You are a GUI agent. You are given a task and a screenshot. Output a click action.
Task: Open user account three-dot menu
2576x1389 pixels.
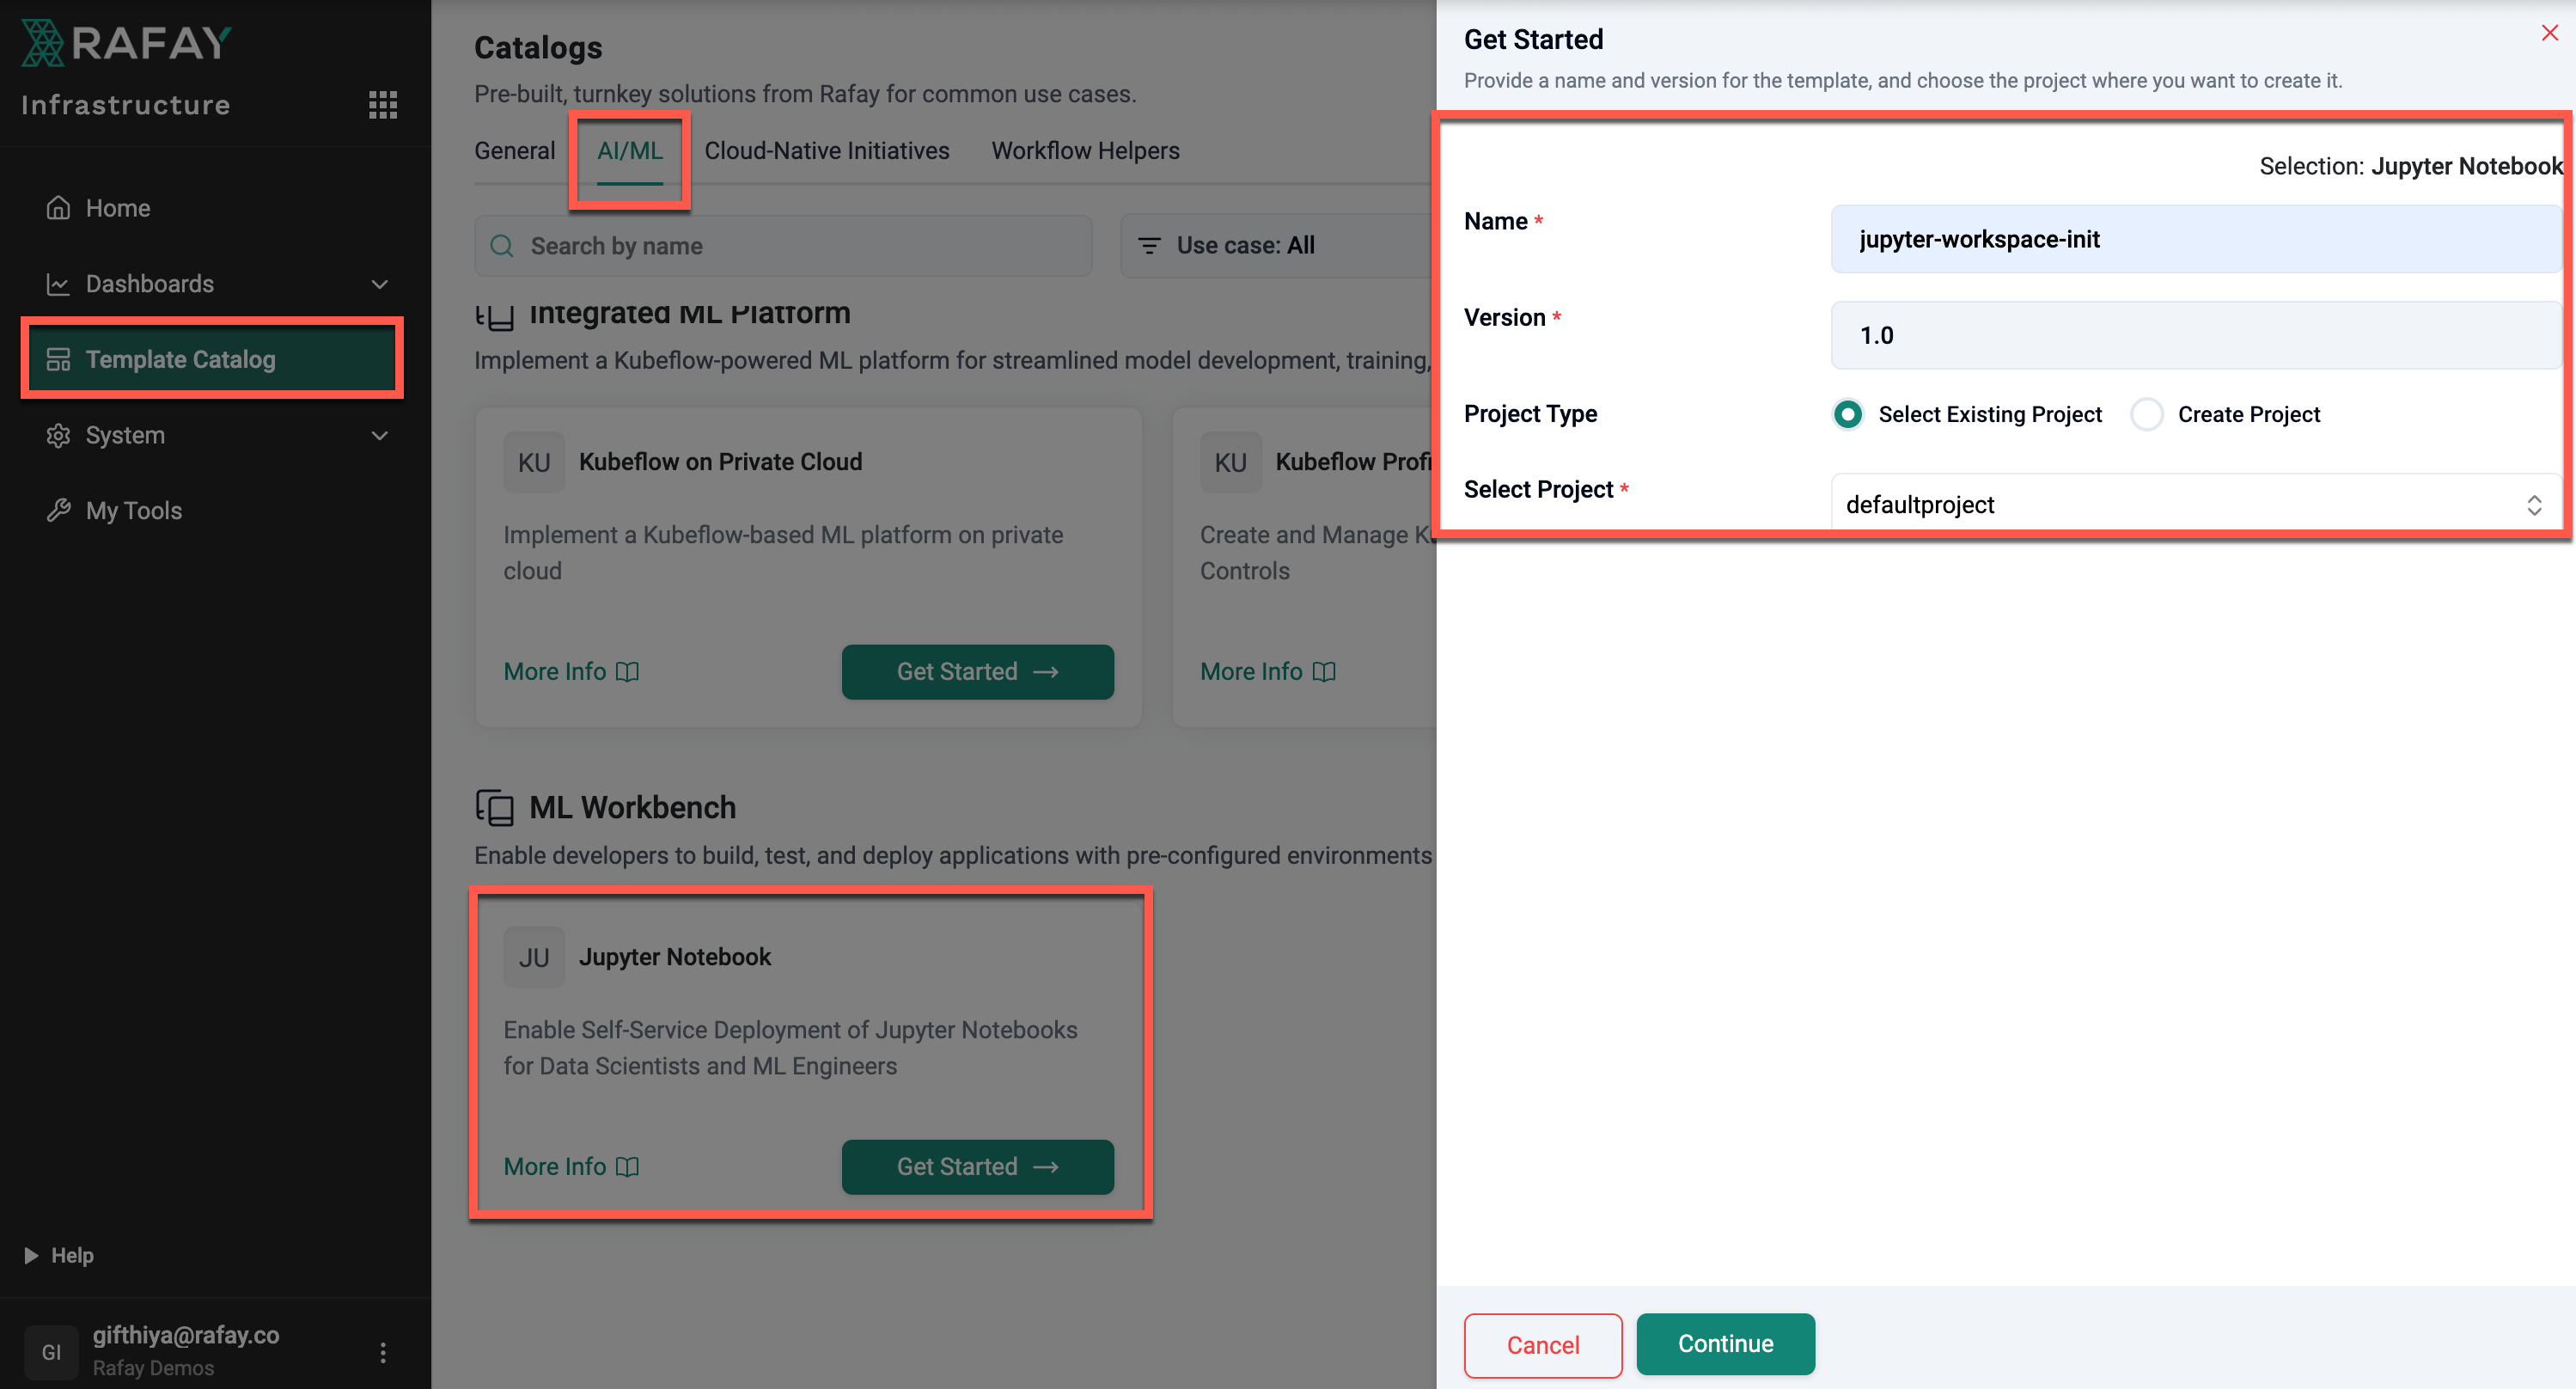coord(383,1352)
